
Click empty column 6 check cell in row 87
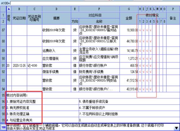coord(158,30)
